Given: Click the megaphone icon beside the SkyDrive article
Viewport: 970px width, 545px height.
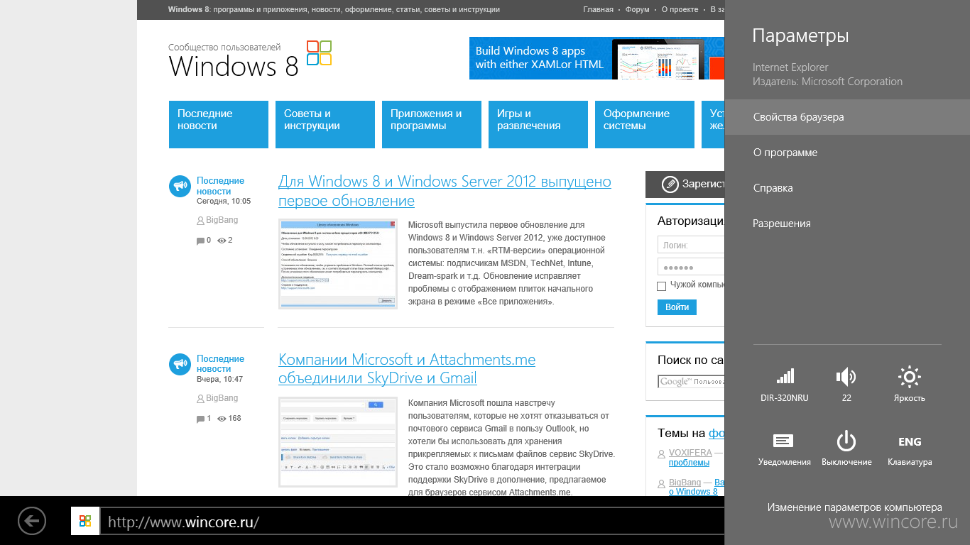Looking at the screenshot, I should [x=180, y=365].
